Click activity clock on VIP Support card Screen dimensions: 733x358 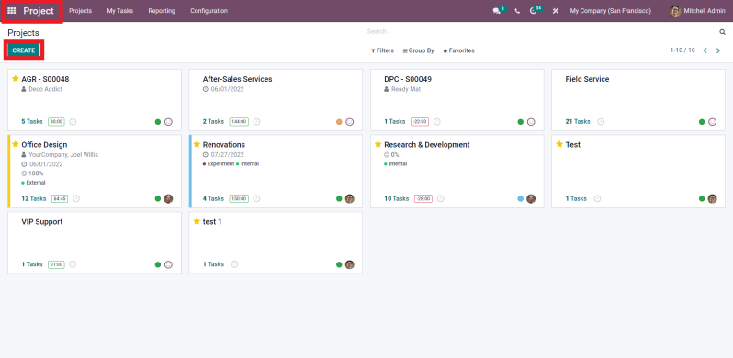tap(73, 264)
